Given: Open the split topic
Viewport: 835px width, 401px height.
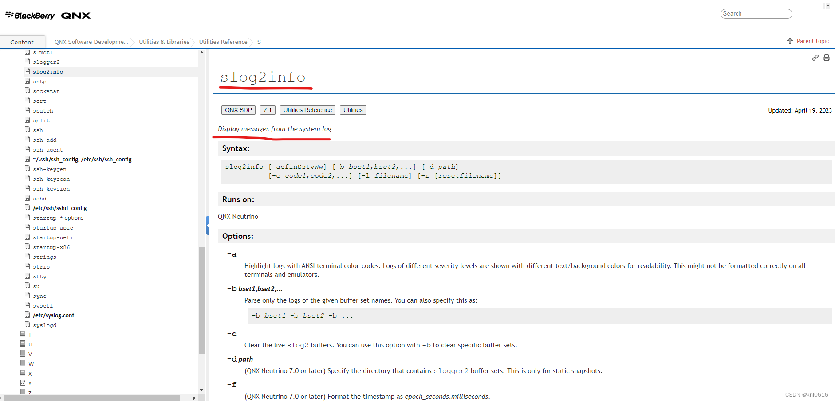Looking at the screenshot, I should pos(41,121).
